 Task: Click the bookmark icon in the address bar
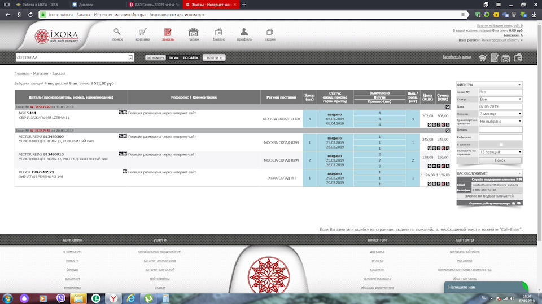click(463, 15)
